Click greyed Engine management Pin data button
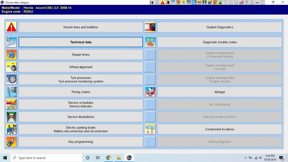The height and width of the screenshot is (162, 288). click(220, 67)
